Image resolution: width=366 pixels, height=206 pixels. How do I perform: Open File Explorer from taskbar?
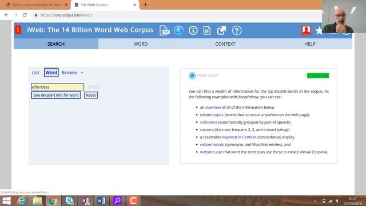click(x=37, y=201)
